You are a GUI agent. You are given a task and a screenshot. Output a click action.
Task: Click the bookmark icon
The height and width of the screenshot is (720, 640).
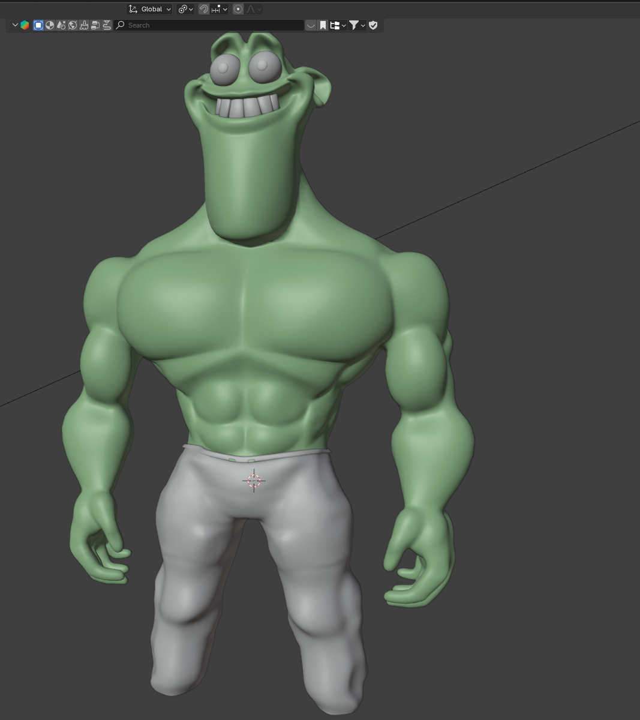[323, 25]
